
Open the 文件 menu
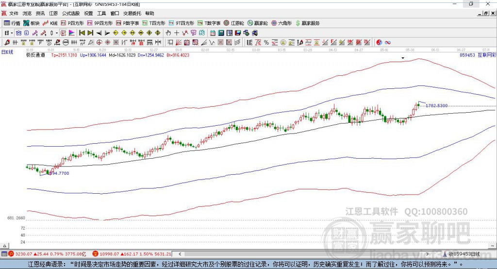[x=14, y=13]
